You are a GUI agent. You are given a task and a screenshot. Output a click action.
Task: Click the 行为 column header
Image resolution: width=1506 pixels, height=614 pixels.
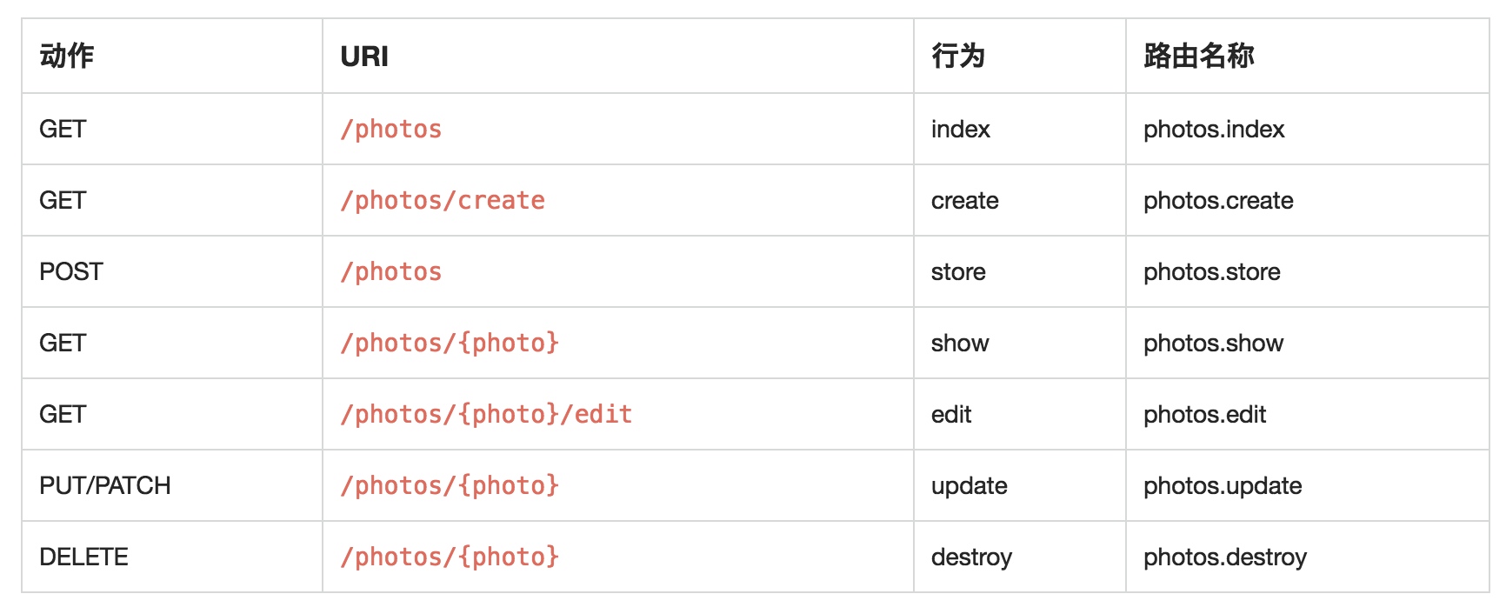[x=958, y=57]
